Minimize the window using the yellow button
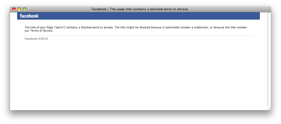The height and width of the screenshot is (124, 281). coord(19,9)
